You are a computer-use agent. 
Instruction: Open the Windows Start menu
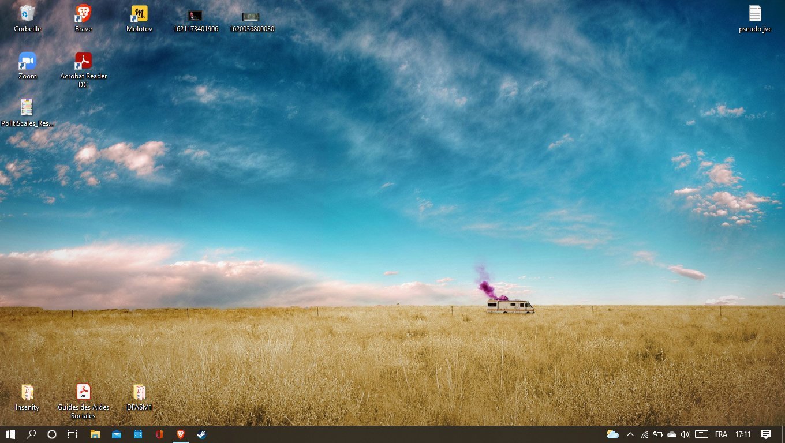coord(10,434)
